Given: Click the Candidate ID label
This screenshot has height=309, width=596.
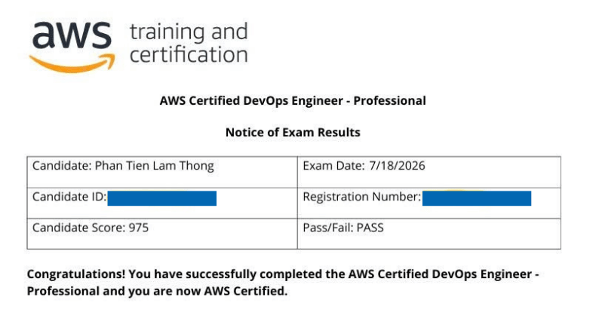Looking at the screenshot, I should click(x=69, y=197).
